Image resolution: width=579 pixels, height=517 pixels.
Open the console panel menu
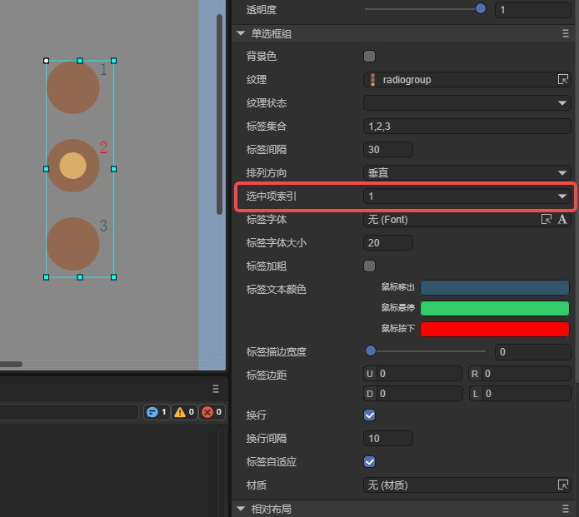[216, 389]
